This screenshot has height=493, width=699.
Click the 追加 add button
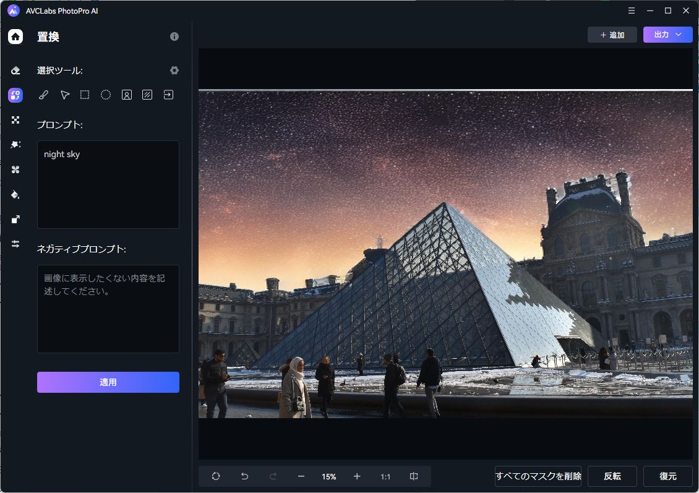click(612, 35)
